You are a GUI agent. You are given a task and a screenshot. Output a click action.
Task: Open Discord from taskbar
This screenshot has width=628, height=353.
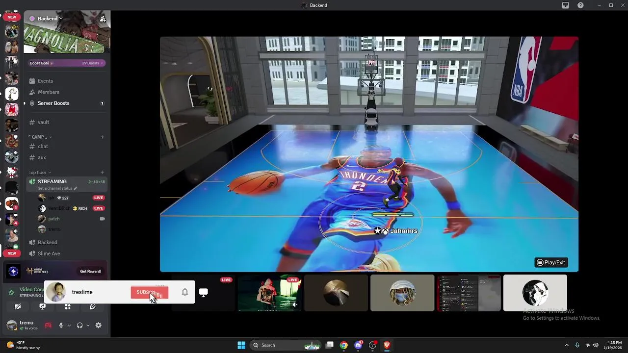point(359,345)
